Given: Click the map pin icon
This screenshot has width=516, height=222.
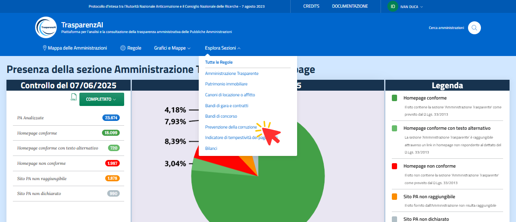Looking at the screenshot, I should coord(45,48).
